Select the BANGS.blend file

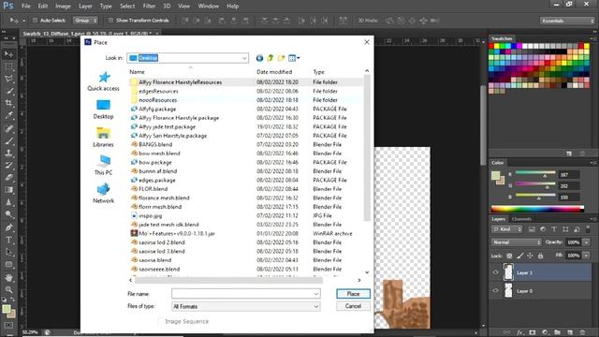155,144
